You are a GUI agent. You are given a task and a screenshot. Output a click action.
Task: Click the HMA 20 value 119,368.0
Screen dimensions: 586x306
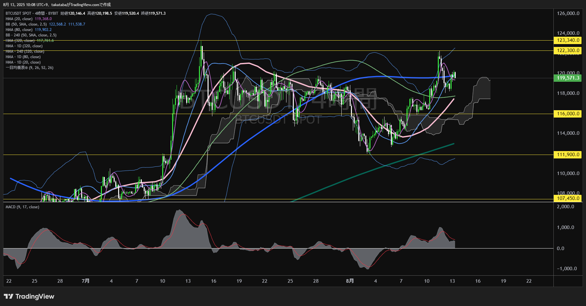click(43, 19)
